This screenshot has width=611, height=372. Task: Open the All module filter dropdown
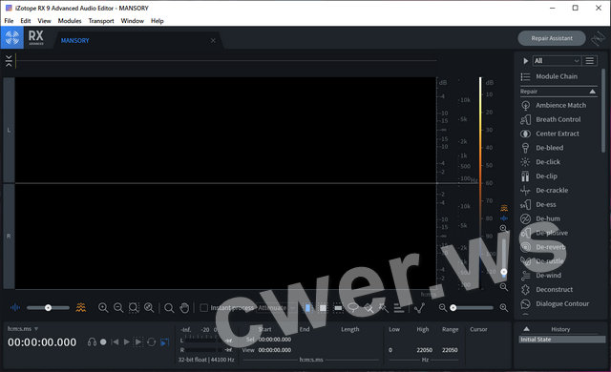click(x=557, y=61)
